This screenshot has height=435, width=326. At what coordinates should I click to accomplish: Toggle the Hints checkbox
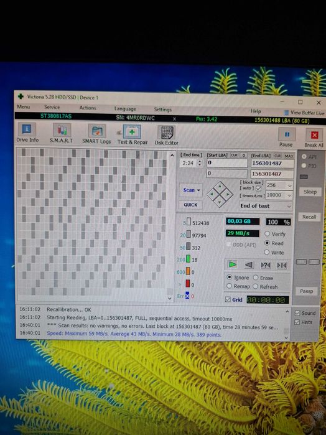tap(297, 322)
